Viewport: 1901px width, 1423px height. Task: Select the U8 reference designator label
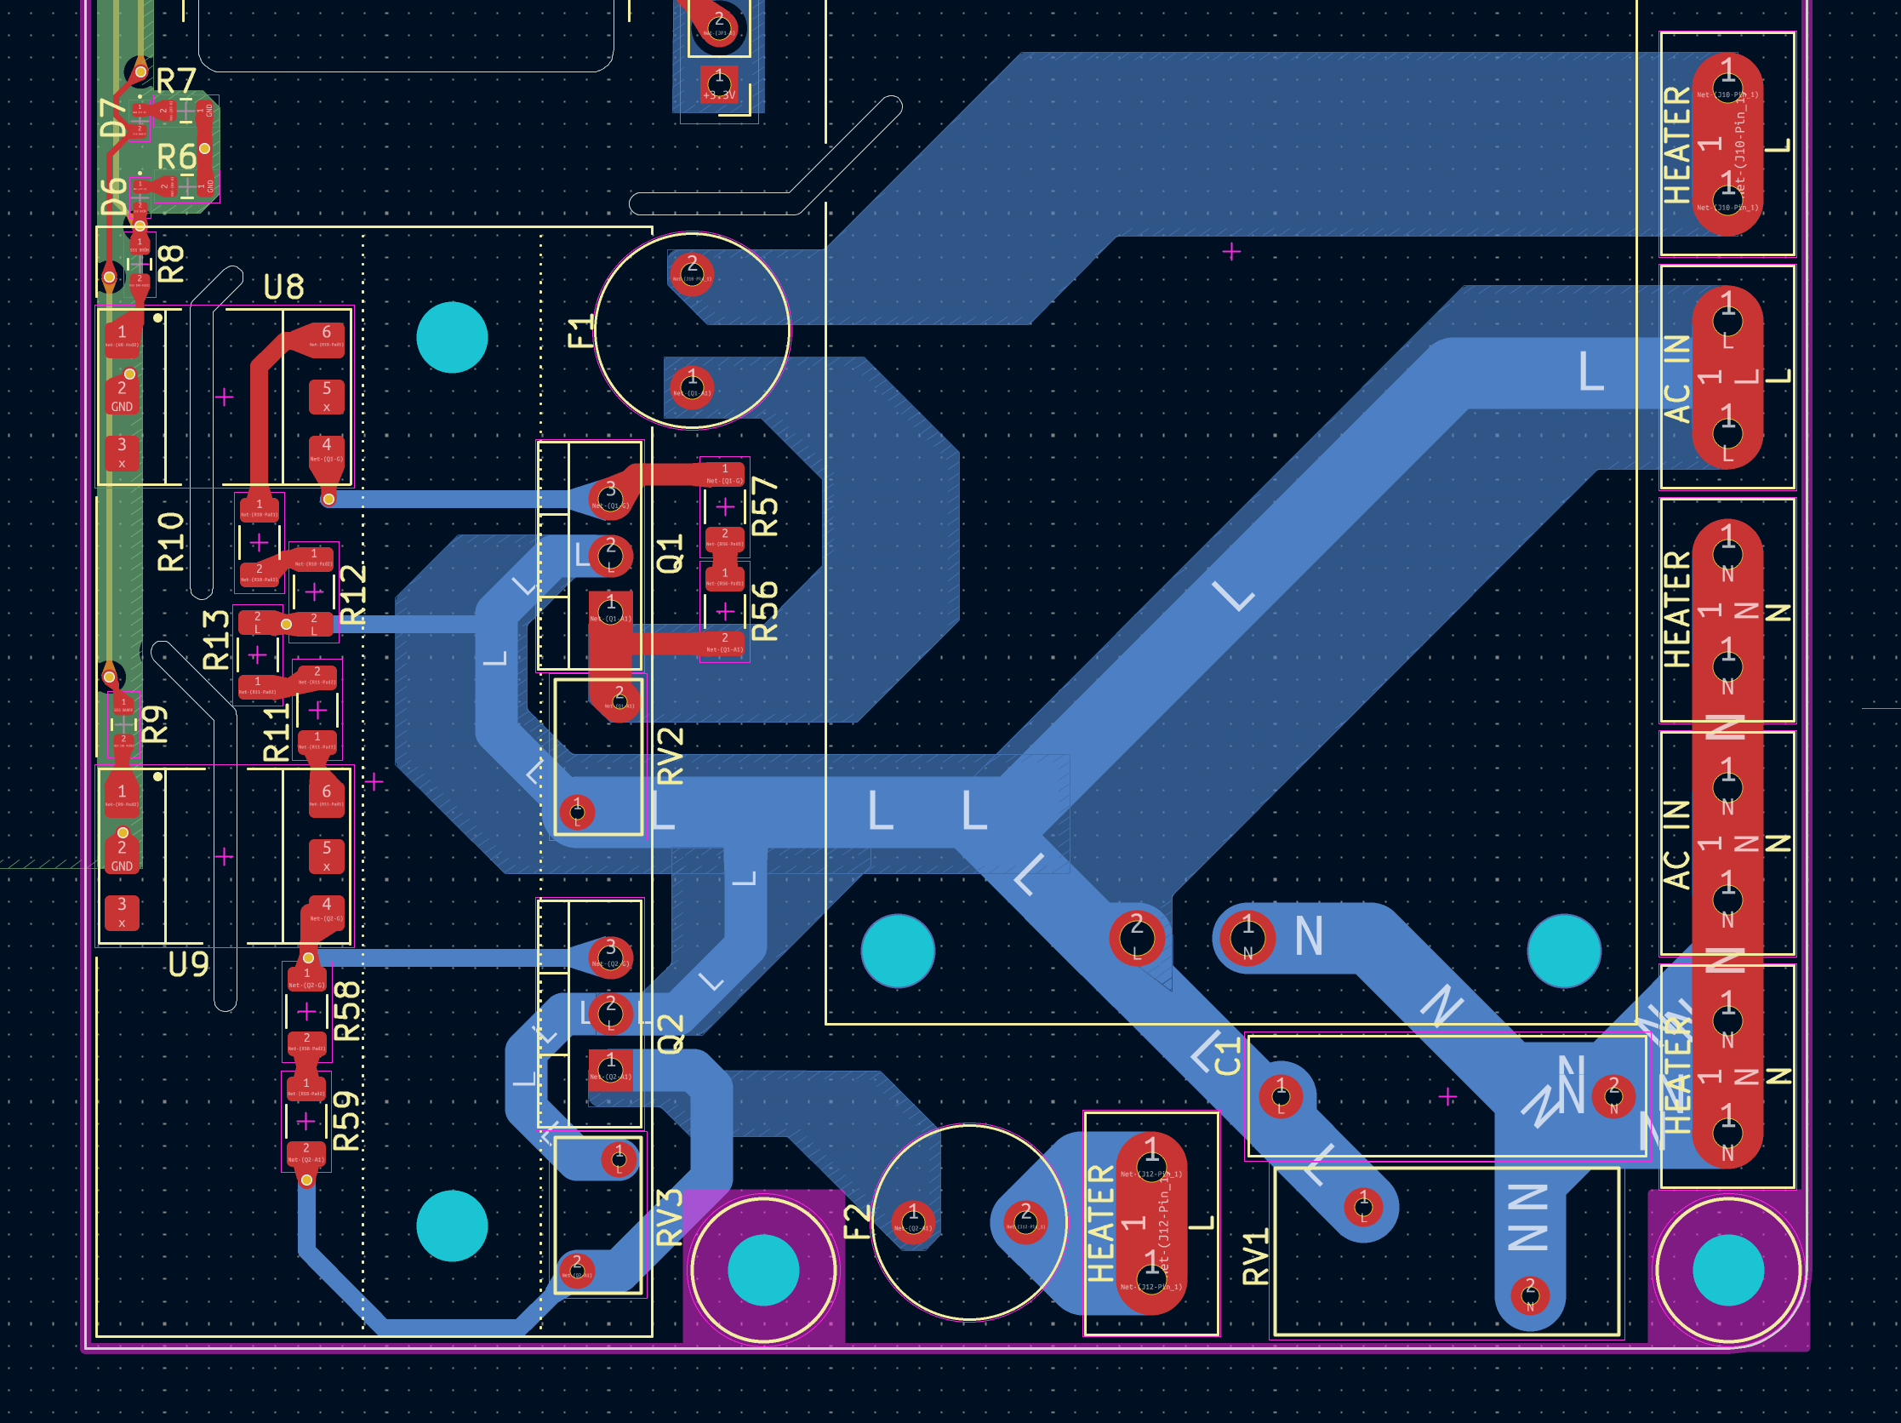click(x=283, y=287)
